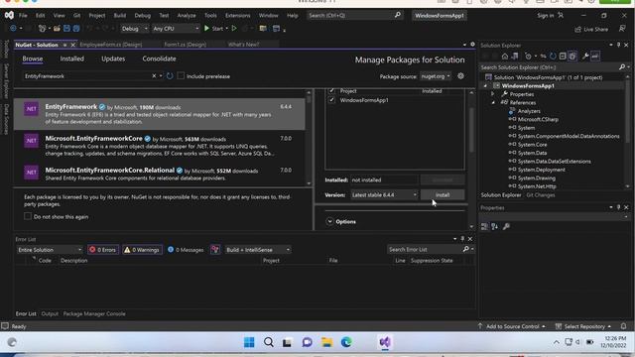Image resolution: width=635 pixels, height=357 pixels.
Task: Check Do not show this again
Action: [x=28, y=216]
